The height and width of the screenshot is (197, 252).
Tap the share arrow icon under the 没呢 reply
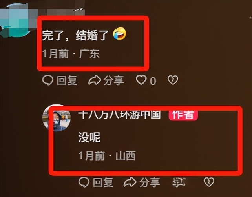[130, 182]
